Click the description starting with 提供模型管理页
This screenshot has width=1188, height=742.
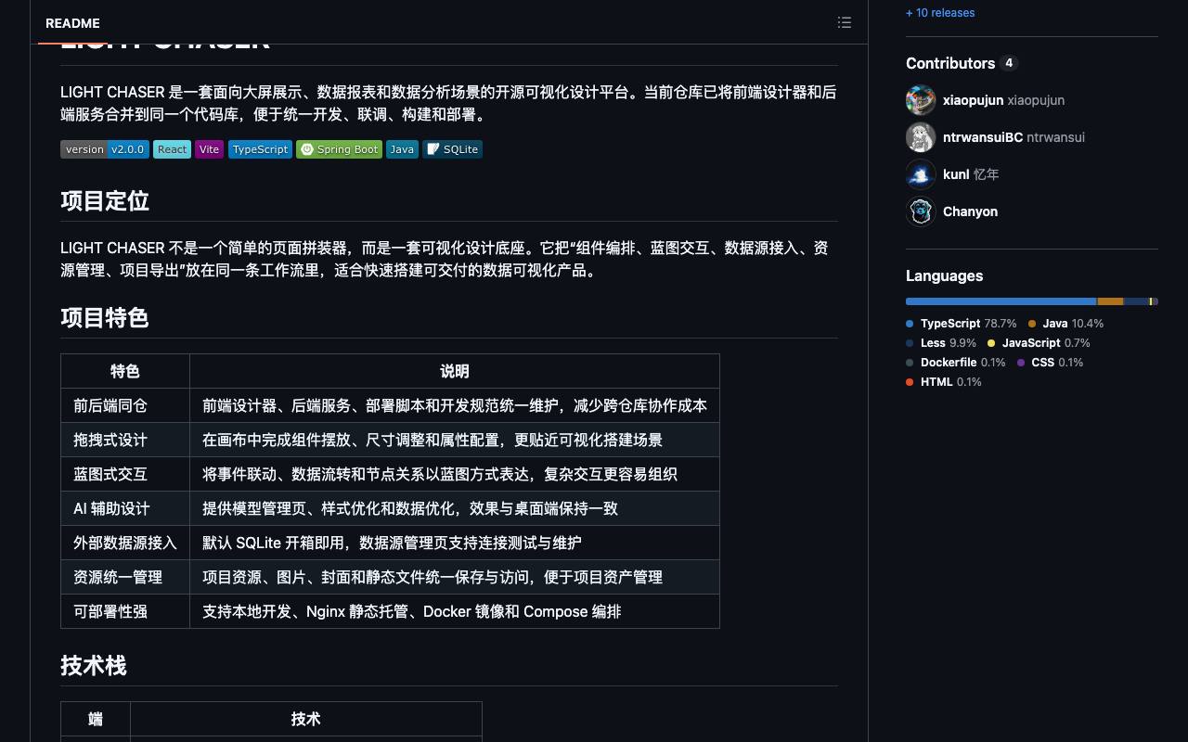pyautogui.click(x=455, y=508)
